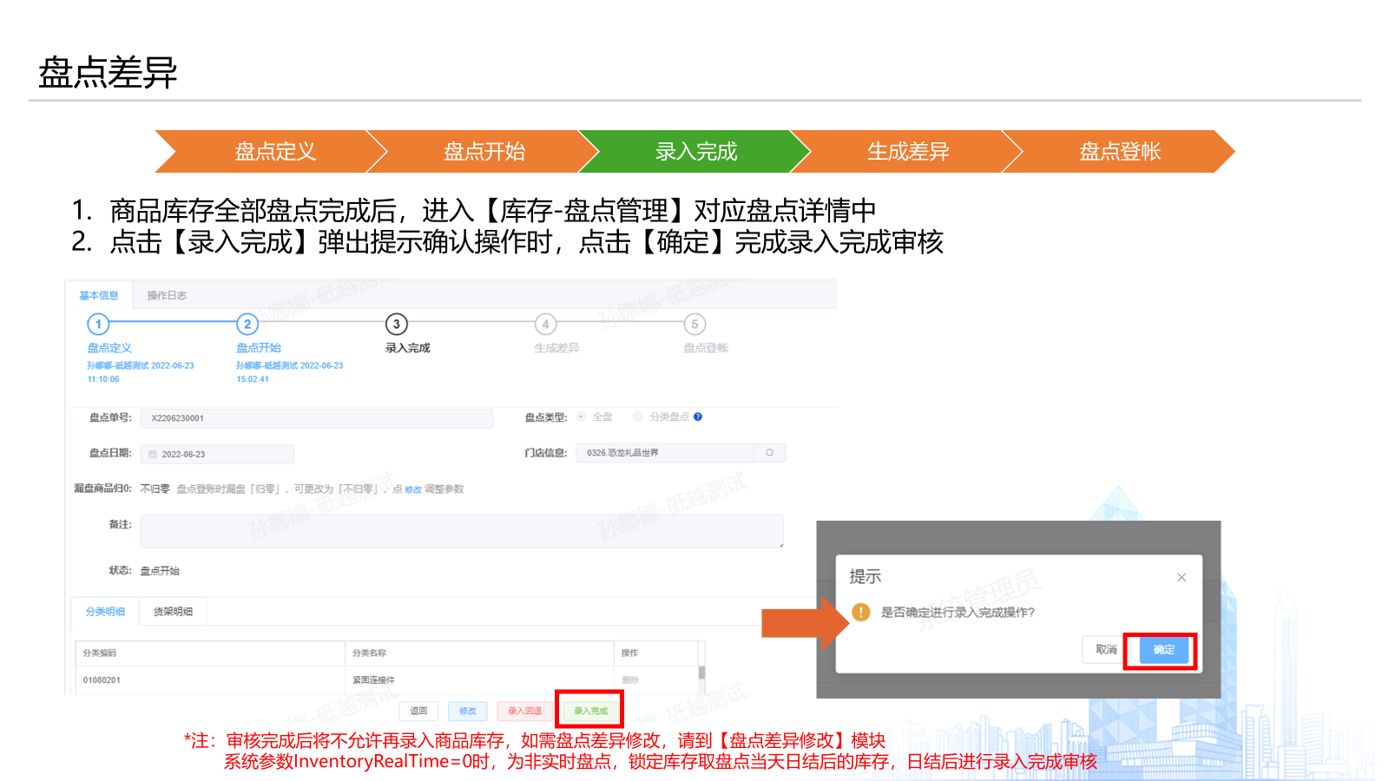
Task: Confirm with 确定 in the 提示 dialog
Action: point(1164,650)
